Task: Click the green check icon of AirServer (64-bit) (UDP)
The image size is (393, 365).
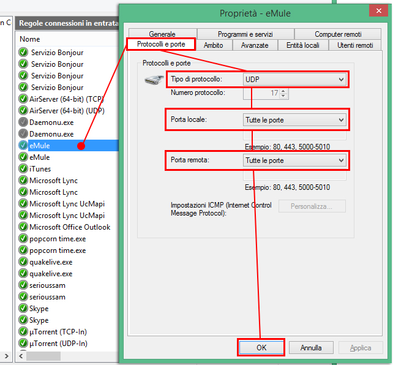Action: (23, 110)
